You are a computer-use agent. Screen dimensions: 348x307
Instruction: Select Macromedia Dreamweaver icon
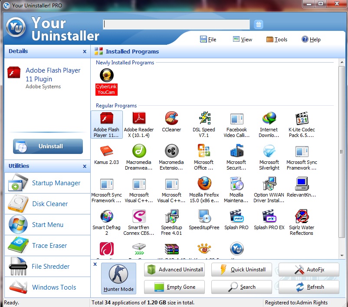click(x=139, y=151)
